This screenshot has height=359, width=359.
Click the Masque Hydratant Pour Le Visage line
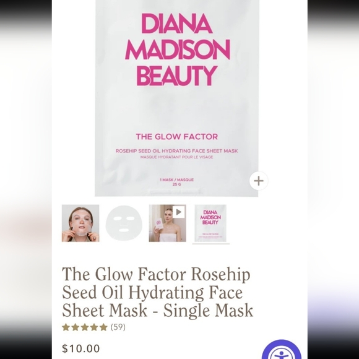point(177,157)
